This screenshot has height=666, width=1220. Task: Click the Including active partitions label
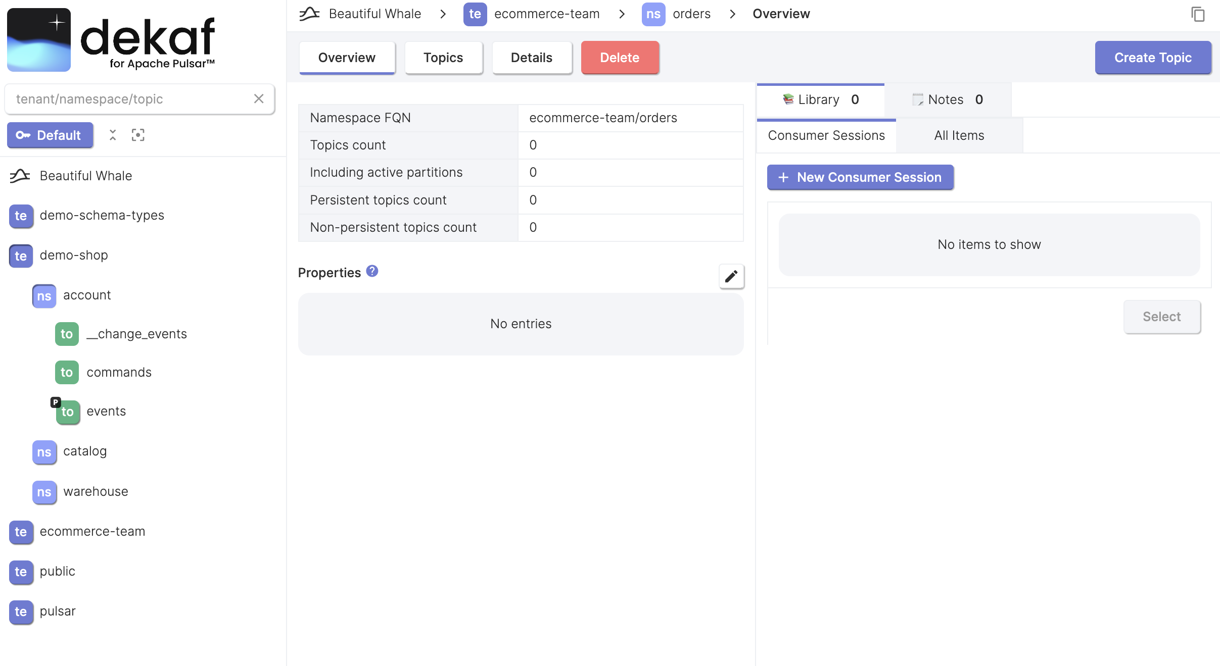[x=386, y=172]
